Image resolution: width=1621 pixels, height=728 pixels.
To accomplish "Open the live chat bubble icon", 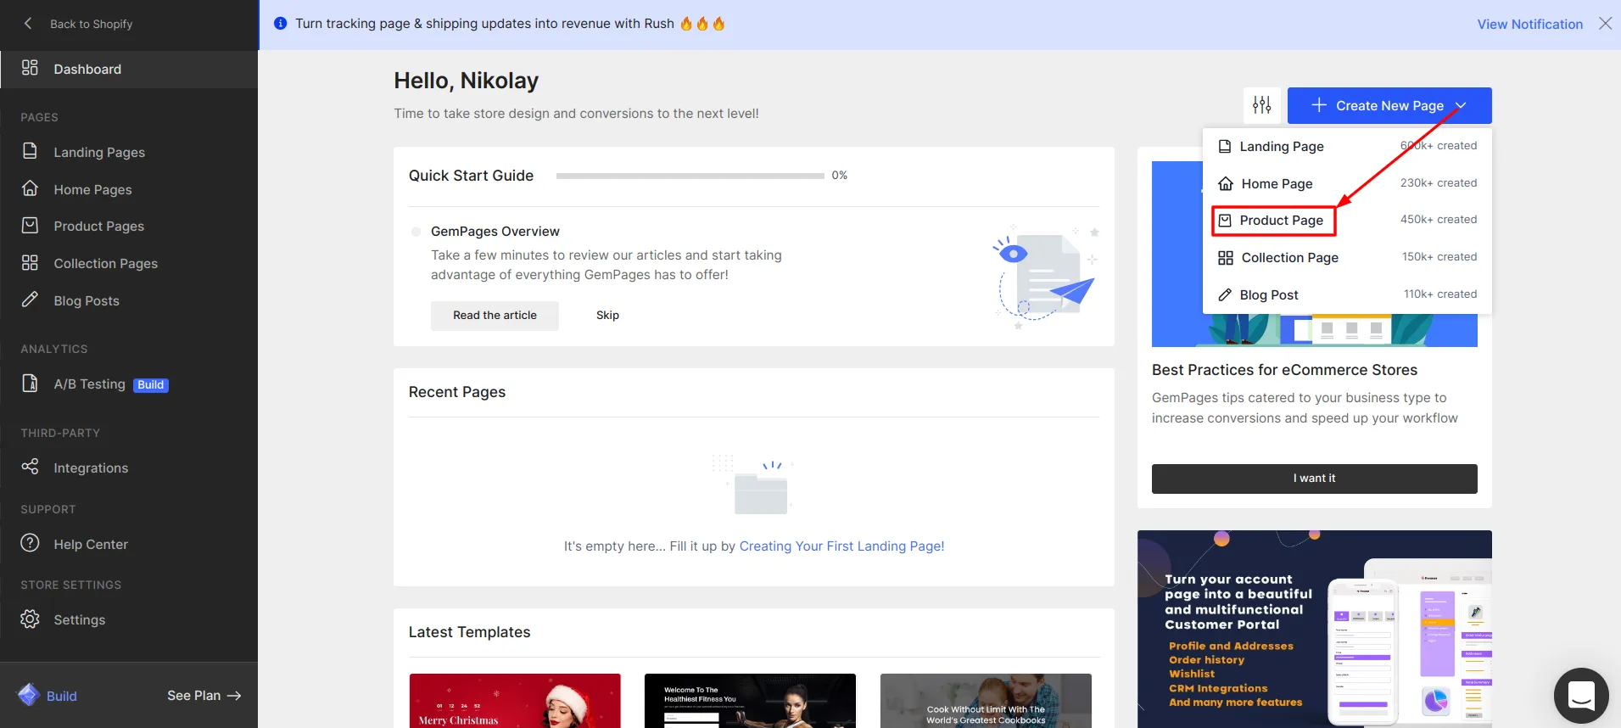I will [1581, 696].
